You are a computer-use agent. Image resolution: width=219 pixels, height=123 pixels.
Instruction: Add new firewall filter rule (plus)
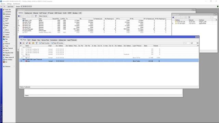21,43
